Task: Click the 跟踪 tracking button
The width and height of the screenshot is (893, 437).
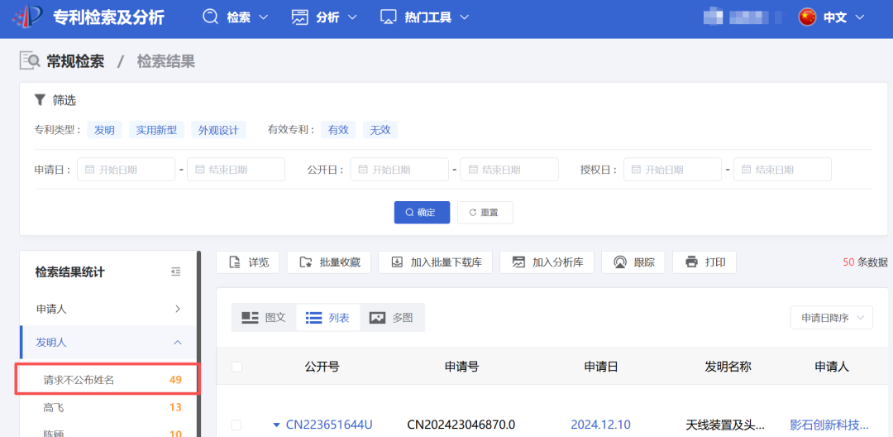Action: [x=633, y=262]
